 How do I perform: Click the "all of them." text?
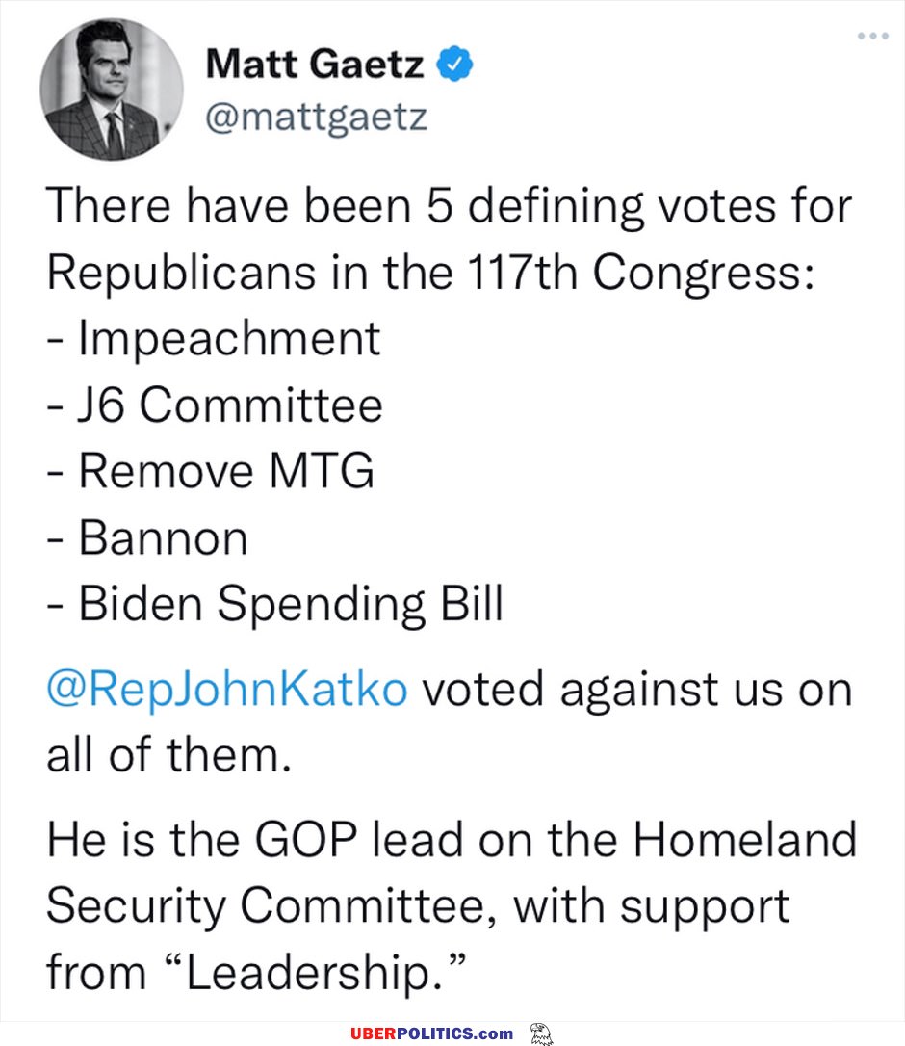168,754
